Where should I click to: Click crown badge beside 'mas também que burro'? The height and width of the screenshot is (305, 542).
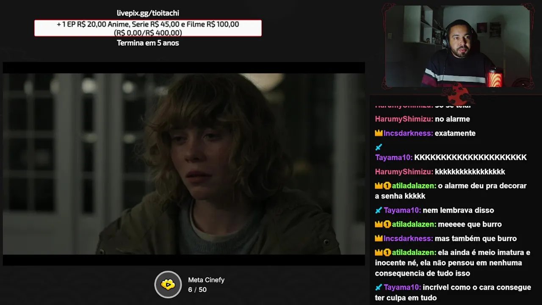[379, 238]
